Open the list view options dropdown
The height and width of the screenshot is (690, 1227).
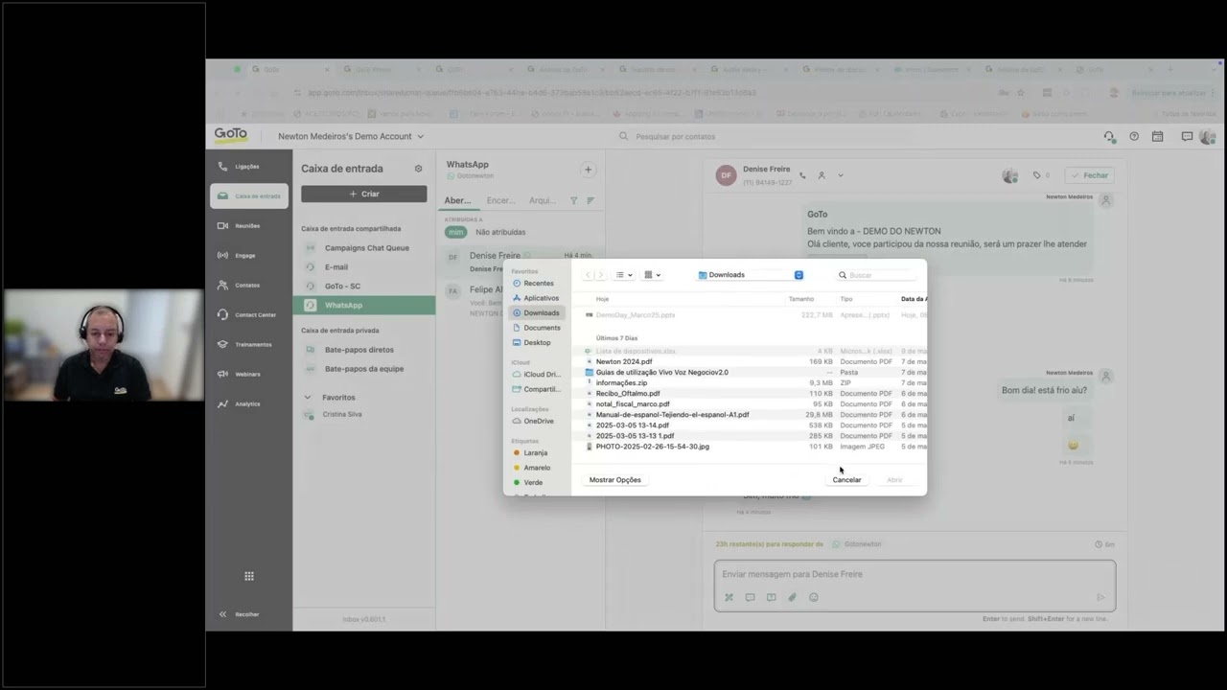click(x=624, y=275)
